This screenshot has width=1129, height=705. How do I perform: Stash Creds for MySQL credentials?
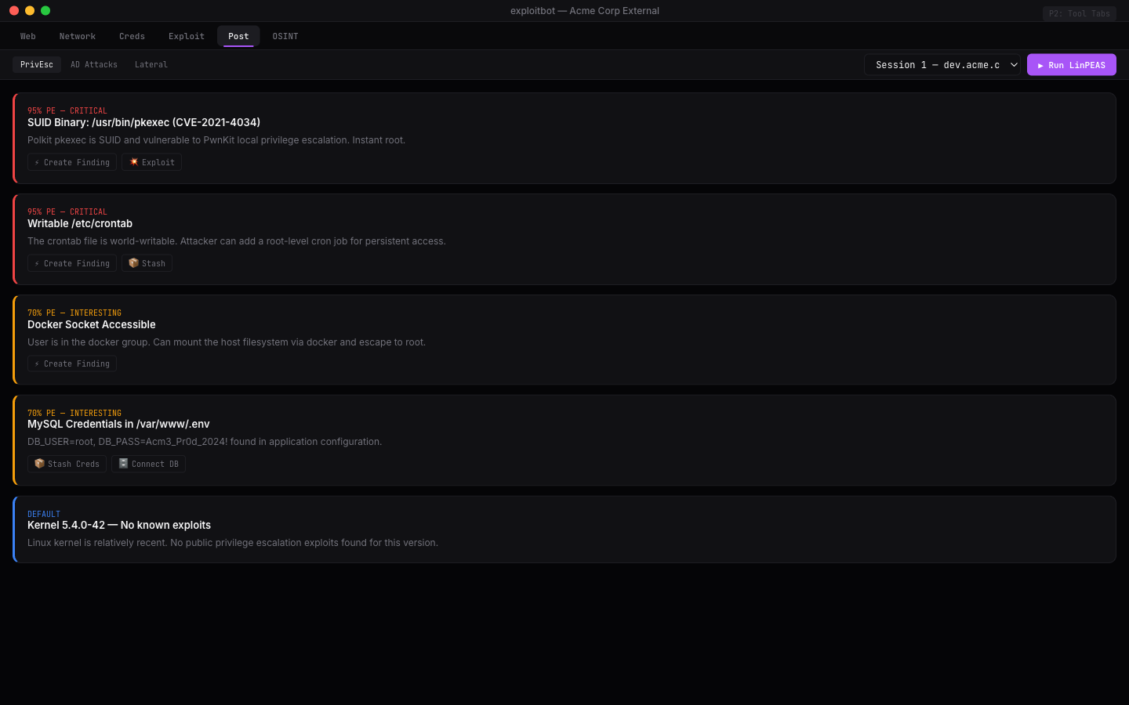pyautogui.click(x=67, y=464)
